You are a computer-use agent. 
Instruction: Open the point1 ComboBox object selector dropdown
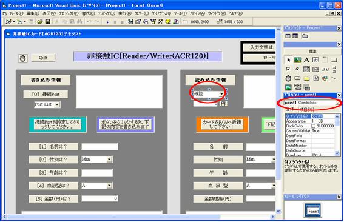pyautogui.click(x=337, y=103)
